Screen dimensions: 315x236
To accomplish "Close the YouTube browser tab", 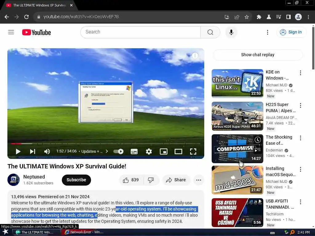I will pos(71,6).
